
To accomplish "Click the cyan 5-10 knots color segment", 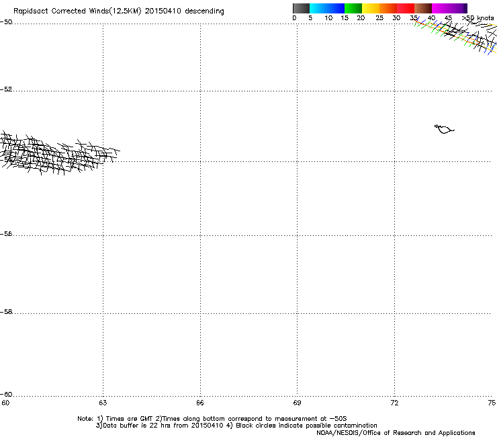I will pyautogui.click(x=318, y=8).
